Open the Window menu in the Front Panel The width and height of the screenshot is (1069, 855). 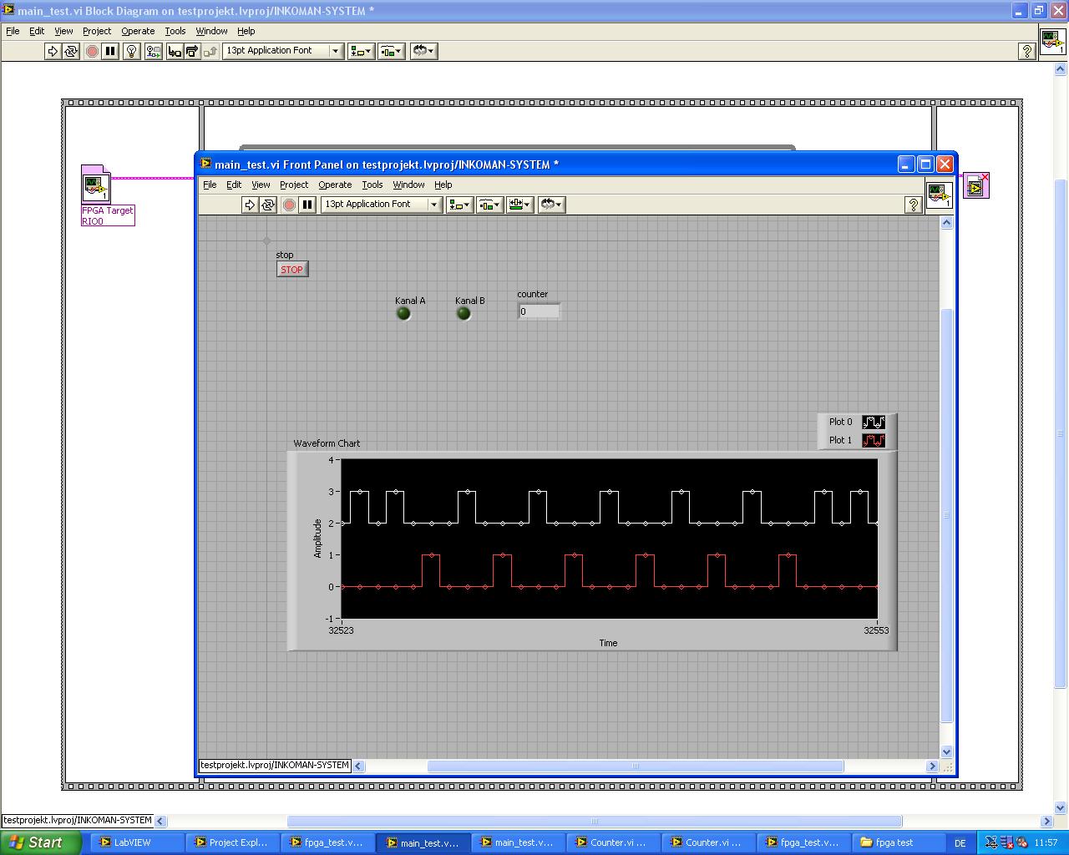[408, 185]
